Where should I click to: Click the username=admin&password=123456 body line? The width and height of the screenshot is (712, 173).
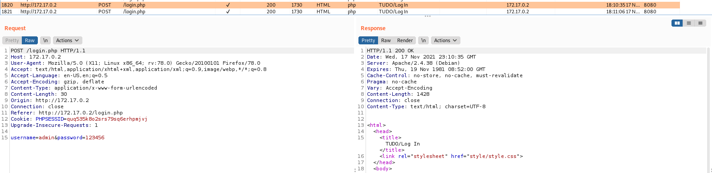click(x=57, y=138)
